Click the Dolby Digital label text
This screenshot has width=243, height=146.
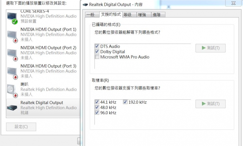pos(112,52)
